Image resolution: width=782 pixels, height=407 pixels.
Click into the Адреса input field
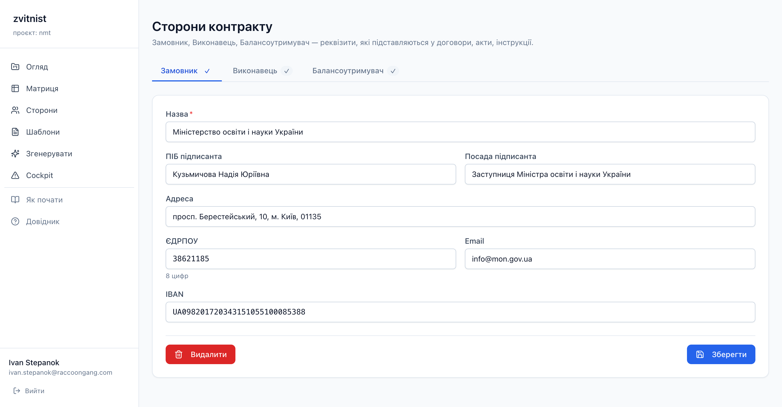coord(460,217)
